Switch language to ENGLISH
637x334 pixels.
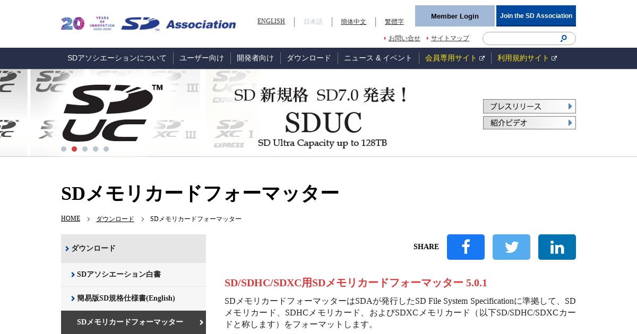pyautogui.click(x=271, y=21)
